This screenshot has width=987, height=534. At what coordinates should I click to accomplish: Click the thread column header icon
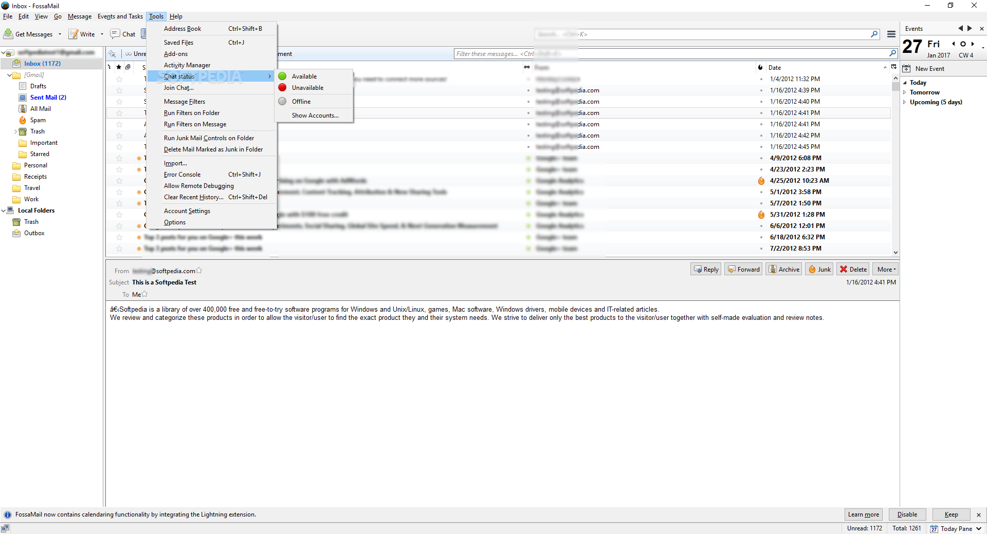109,67
